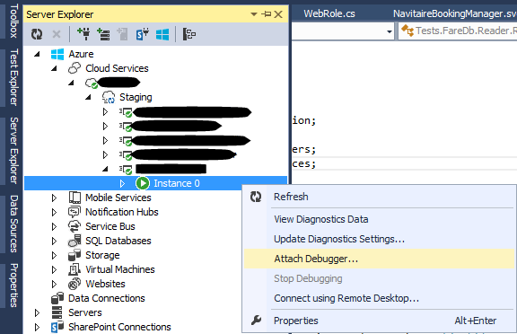Image resolution: width=517 pixels, height=334 pixels.
Task: Select the SQL Databases icon
Action: pyautogui.click(x=74, y=241)
